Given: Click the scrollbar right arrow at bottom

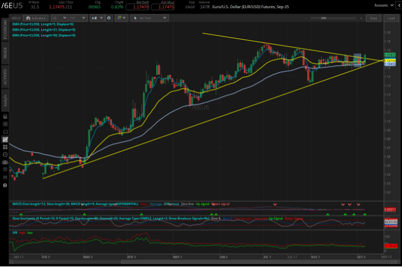Looking at the screenshot, I should [399, 262].
